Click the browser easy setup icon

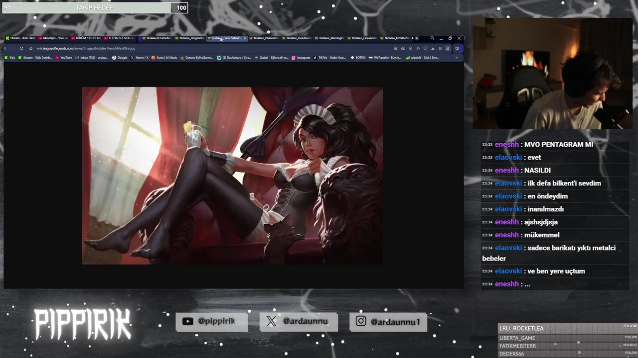(x=440, y=48)
